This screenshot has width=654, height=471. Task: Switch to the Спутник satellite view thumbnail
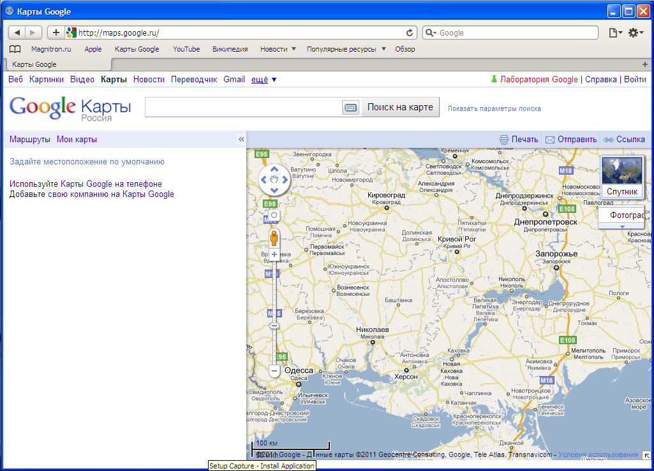622,177
